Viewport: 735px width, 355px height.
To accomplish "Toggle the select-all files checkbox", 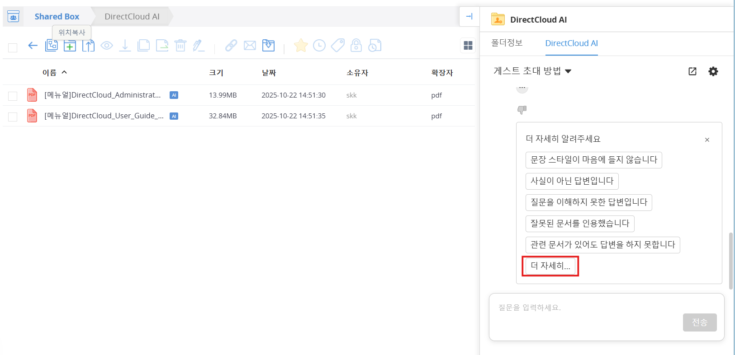I will [13, 47].
